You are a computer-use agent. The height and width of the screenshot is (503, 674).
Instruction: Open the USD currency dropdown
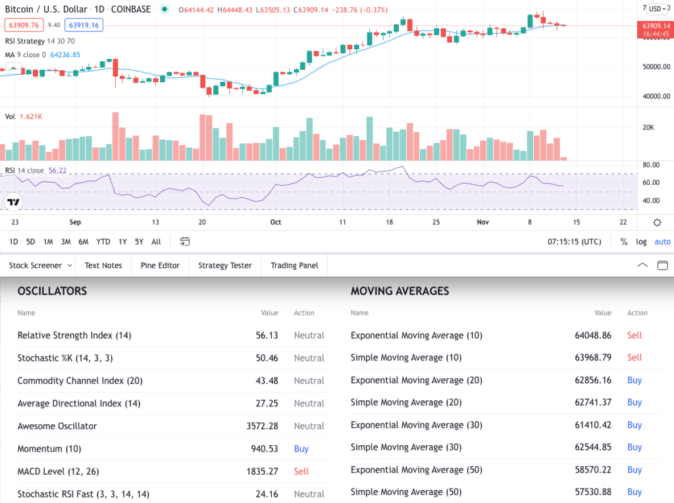658,9
